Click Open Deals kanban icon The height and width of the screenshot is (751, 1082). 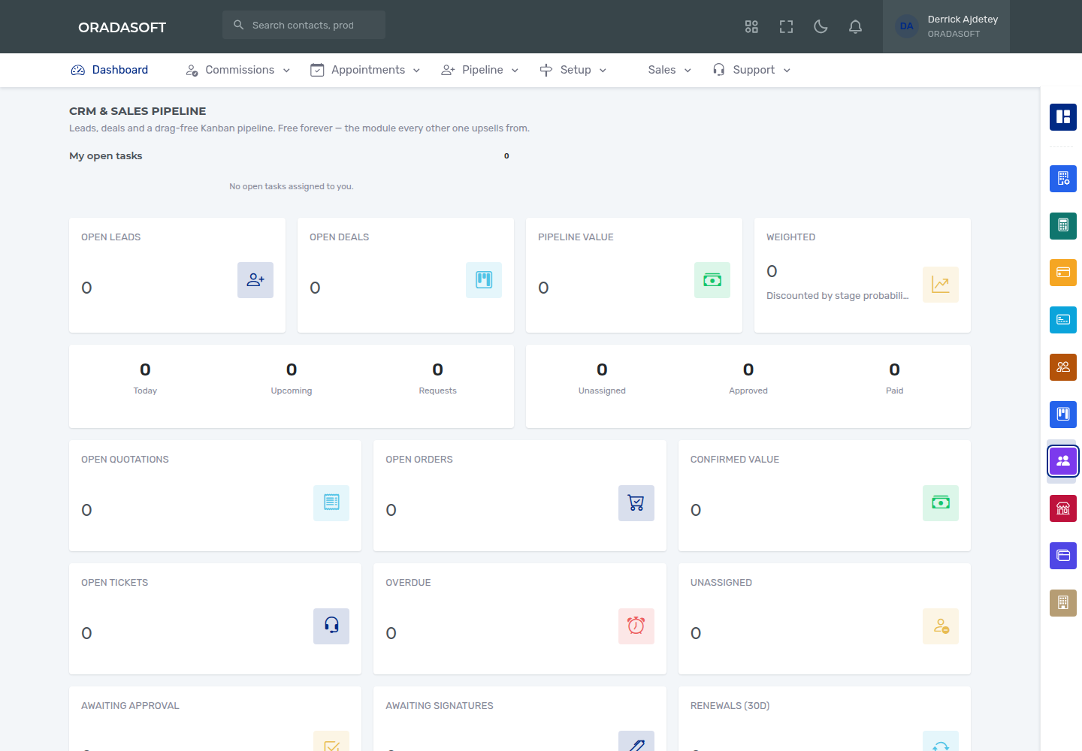click(484, 280)
